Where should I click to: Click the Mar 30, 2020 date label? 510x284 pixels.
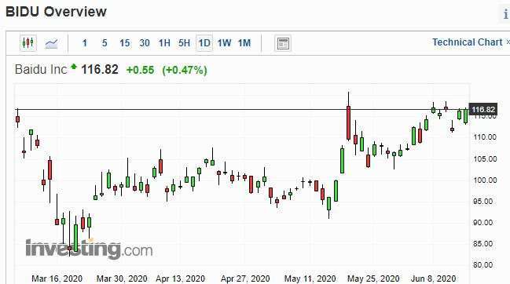pyautogui.click(x=122, y=279)
